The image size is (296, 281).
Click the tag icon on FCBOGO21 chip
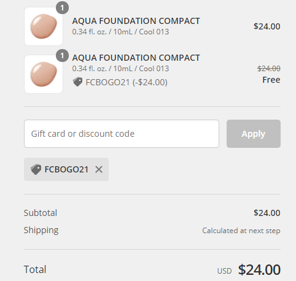coord(36,169)
